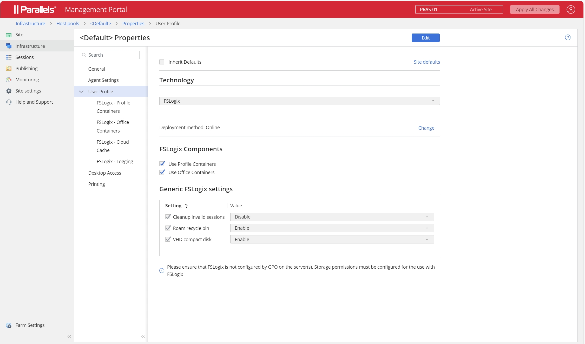Uncheck Use Profile Containers
The image size is (585, 344).
click(x=162, y=164)
